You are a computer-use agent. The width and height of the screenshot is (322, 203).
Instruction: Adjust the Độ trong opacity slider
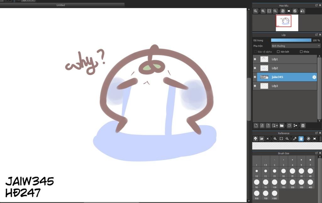[291, 40]
